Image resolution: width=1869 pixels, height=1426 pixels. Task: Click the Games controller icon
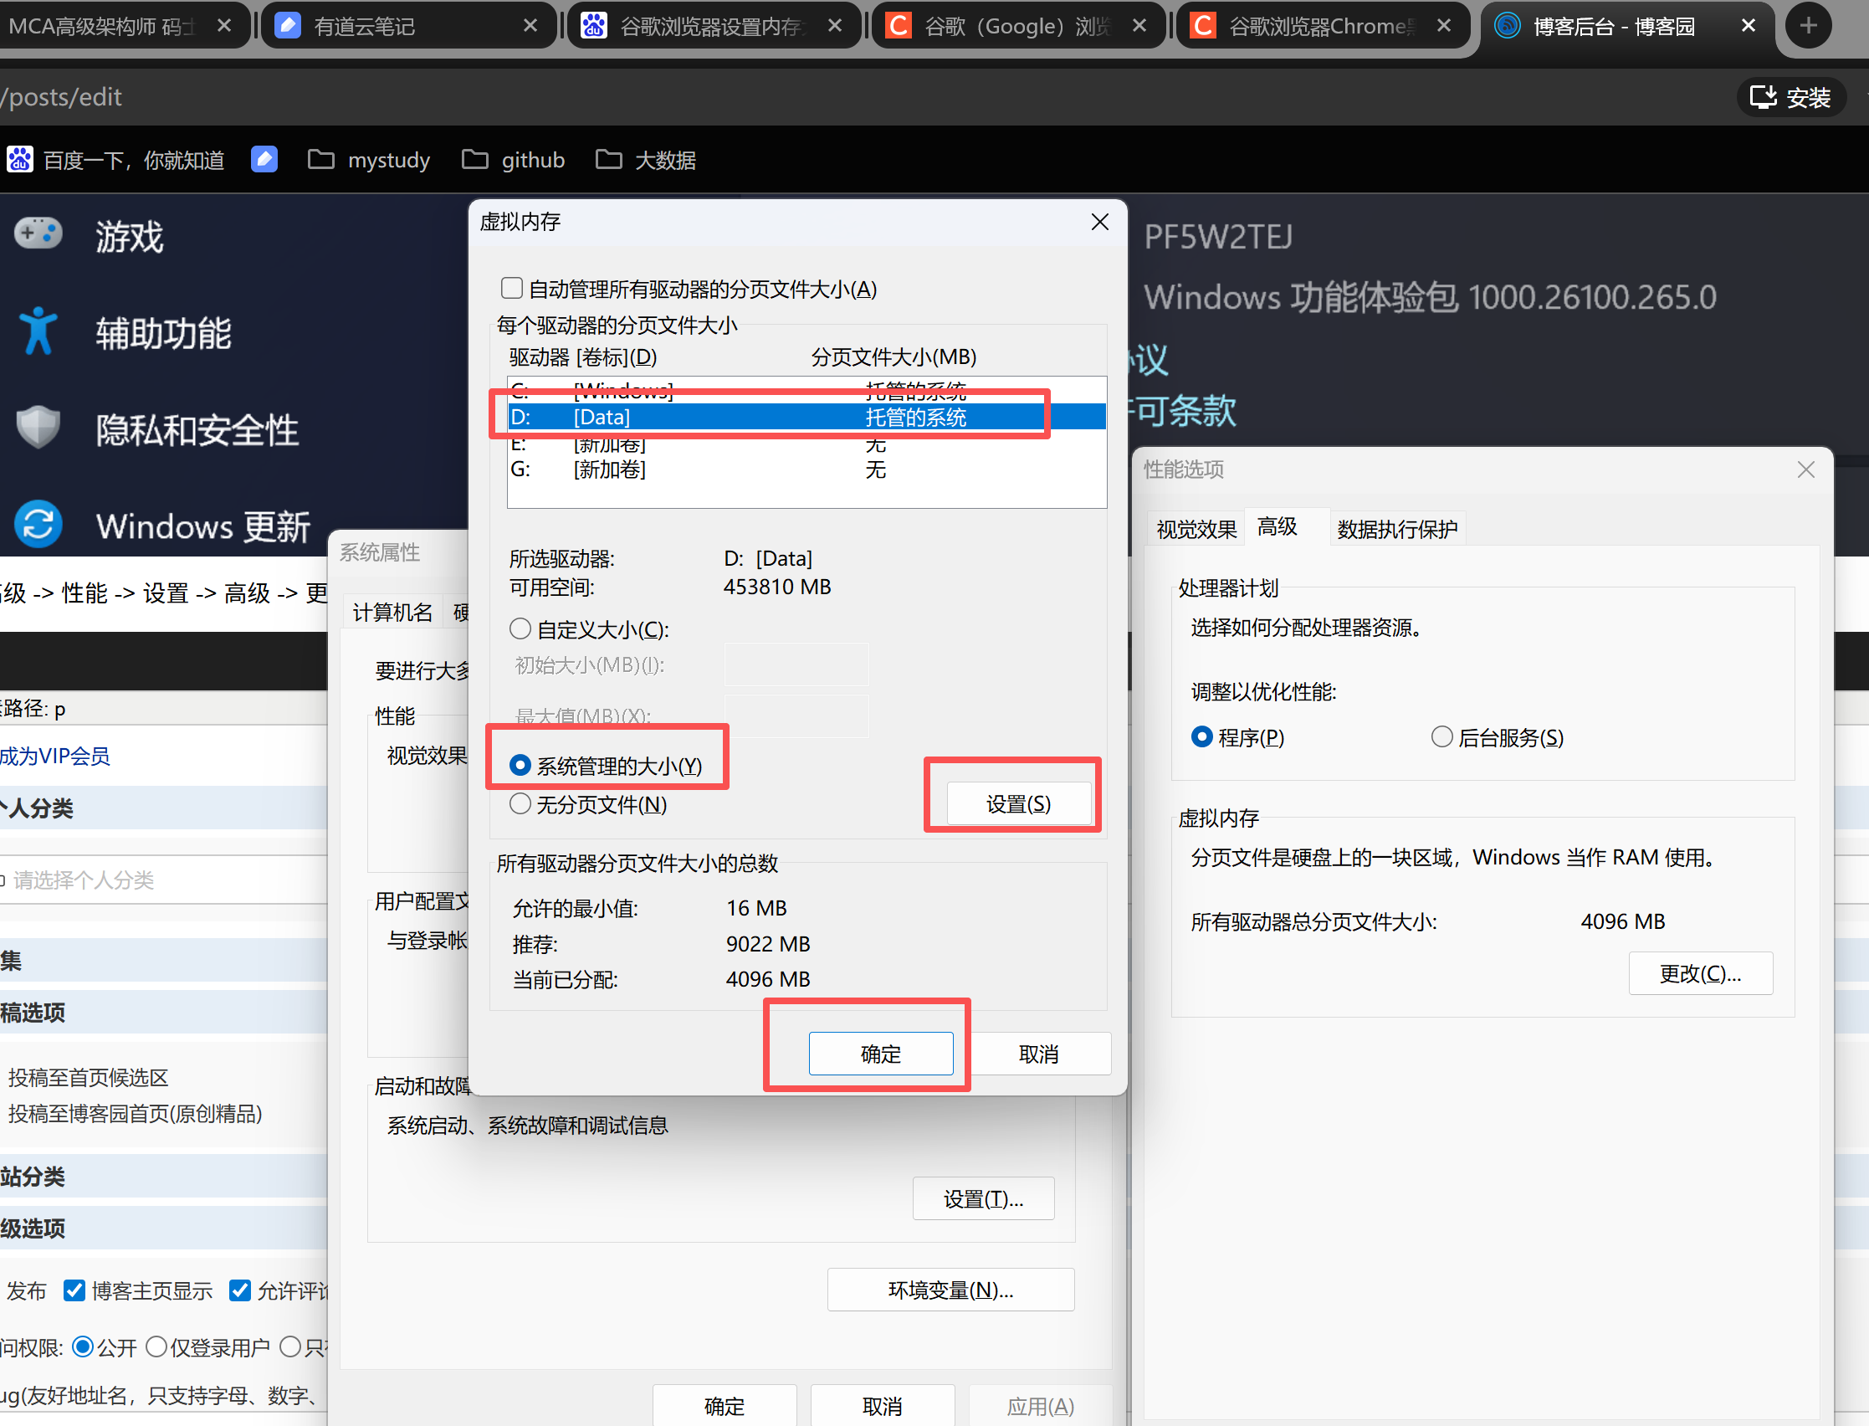38,233
